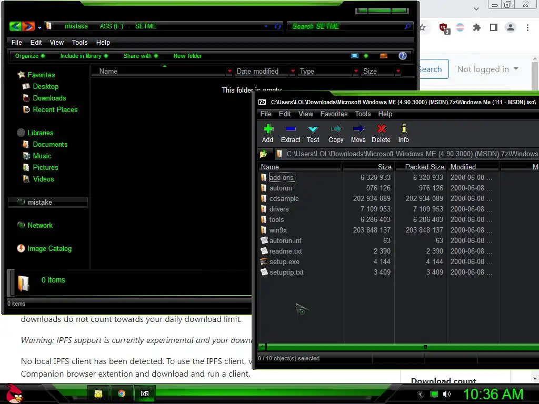This screenshot has width=539, height=404.
Task: Open Type column filter arrow
Action: (x=356, y=71)
